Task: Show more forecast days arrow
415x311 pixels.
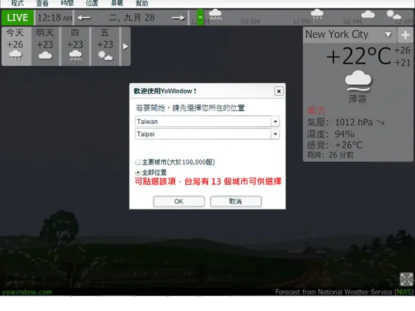Action: pos(125,46)
